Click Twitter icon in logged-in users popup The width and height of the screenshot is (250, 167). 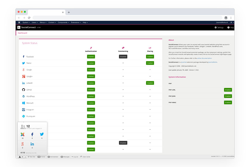pyautogui.click(x=42, y=134)
